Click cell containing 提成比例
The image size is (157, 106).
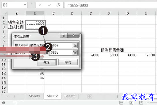[17, 27]
